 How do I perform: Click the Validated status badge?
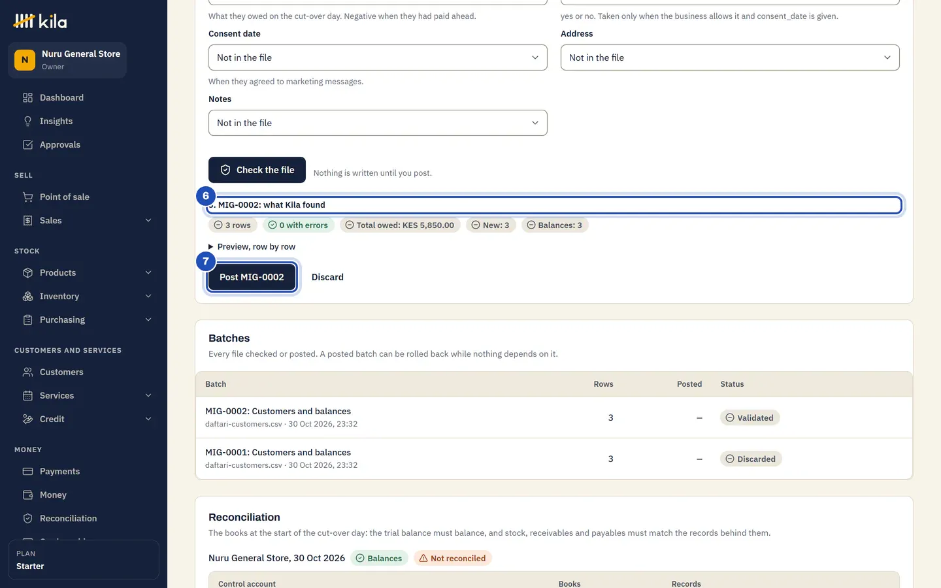point(750,417)
